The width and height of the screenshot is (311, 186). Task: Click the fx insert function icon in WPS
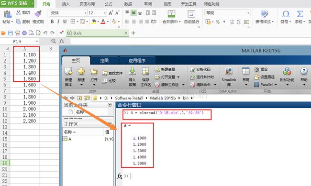(x=62, y=41)
